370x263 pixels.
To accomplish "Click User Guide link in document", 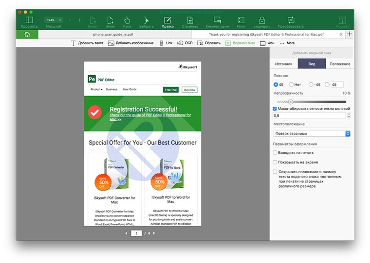I will [129, 89].
